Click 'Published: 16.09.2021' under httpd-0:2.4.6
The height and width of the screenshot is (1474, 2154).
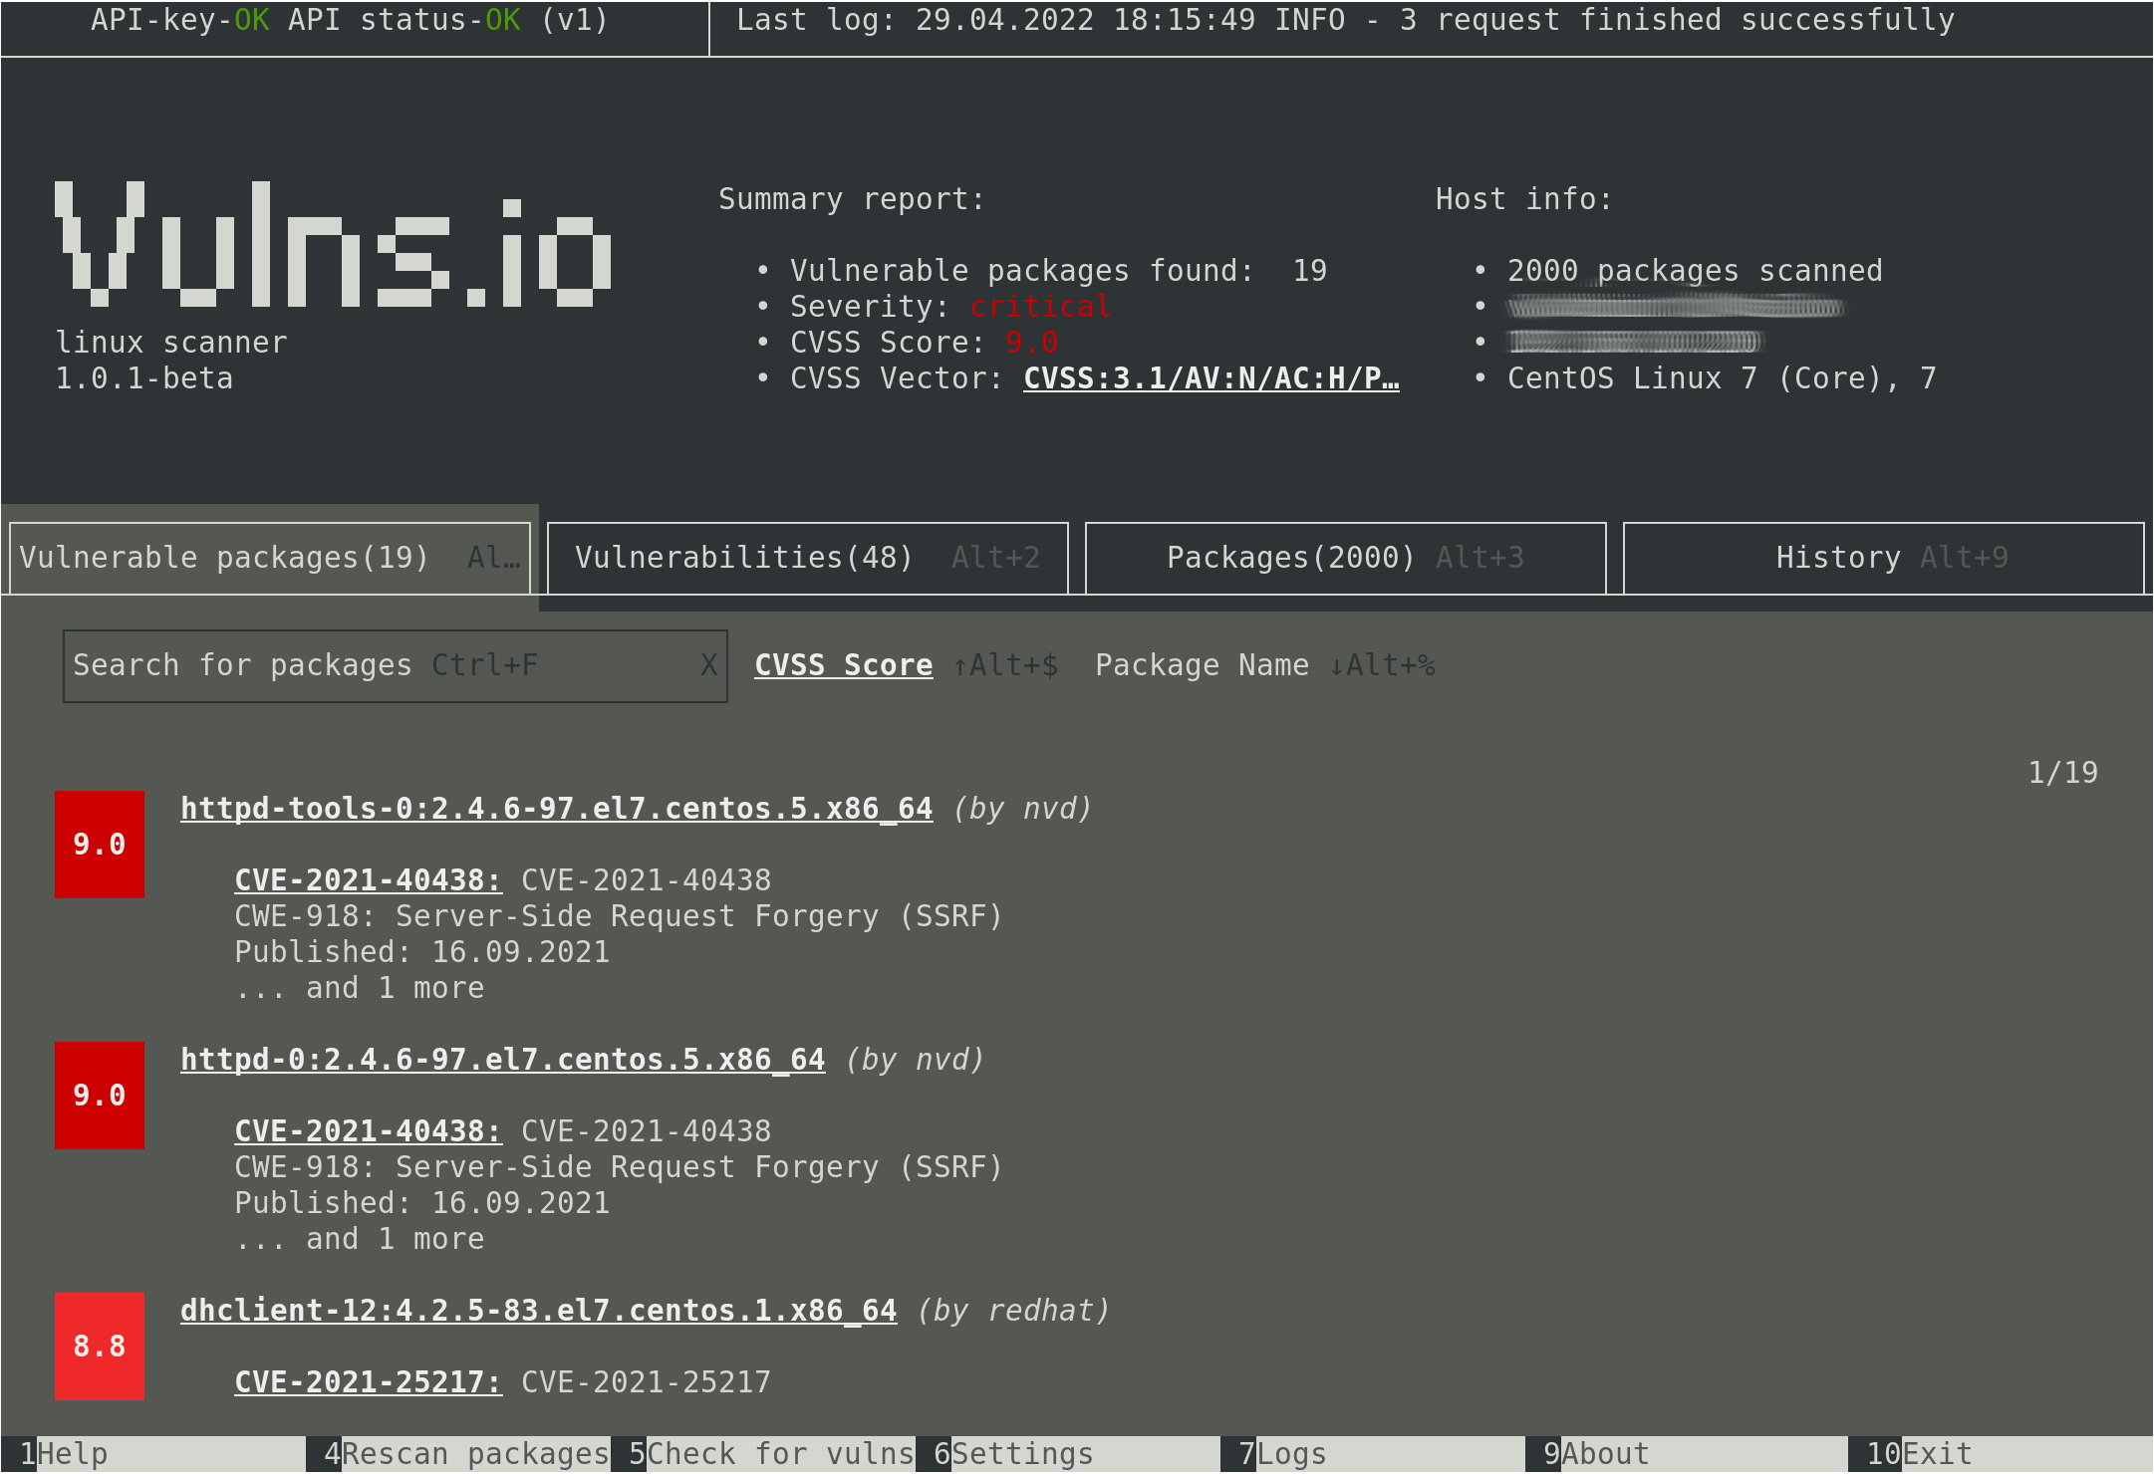pos(422,1203)
